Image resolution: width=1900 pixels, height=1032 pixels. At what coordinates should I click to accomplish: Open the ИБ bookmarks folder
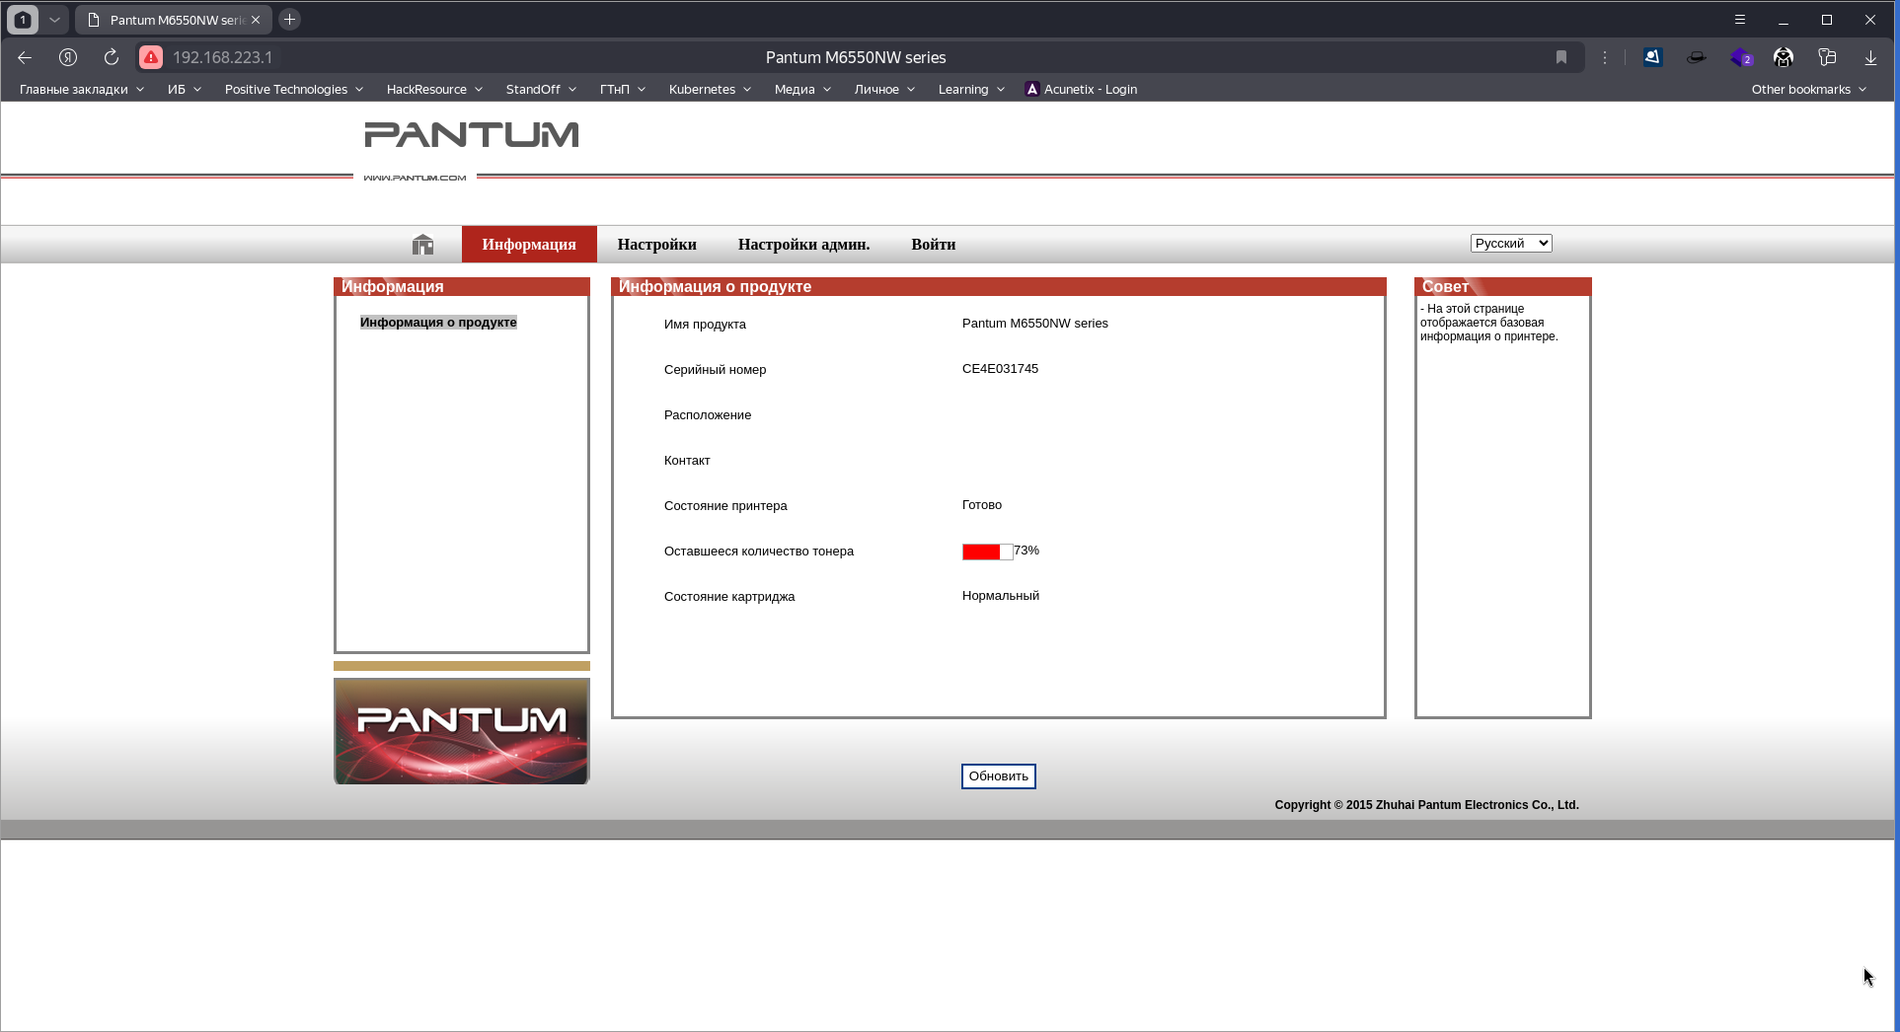coord(185,89)
